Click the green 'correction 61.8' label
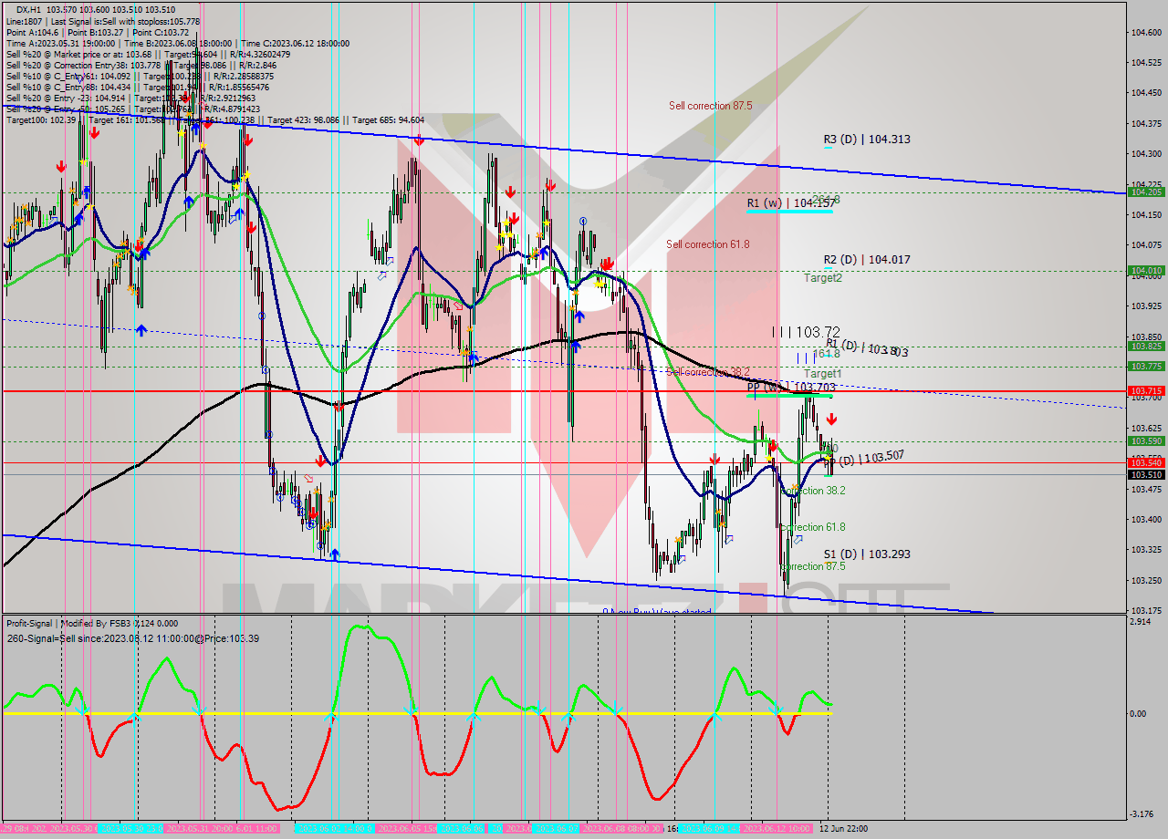This screenshot has width=1168, height=839. pyautogui.click(x=813, y=527)
